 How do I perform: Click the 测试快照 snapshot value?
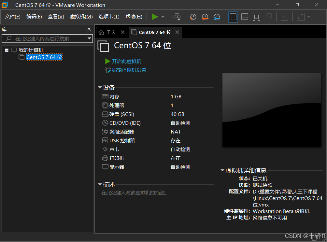263,185
